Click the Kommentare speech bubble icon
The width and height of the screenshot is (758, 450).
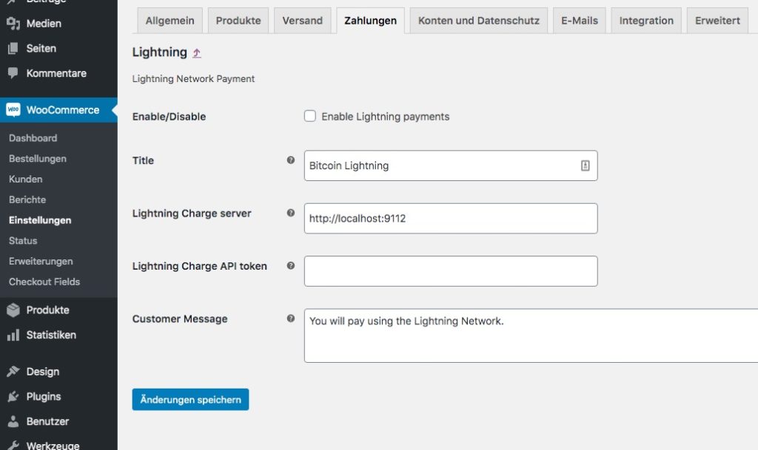(13, 73)
